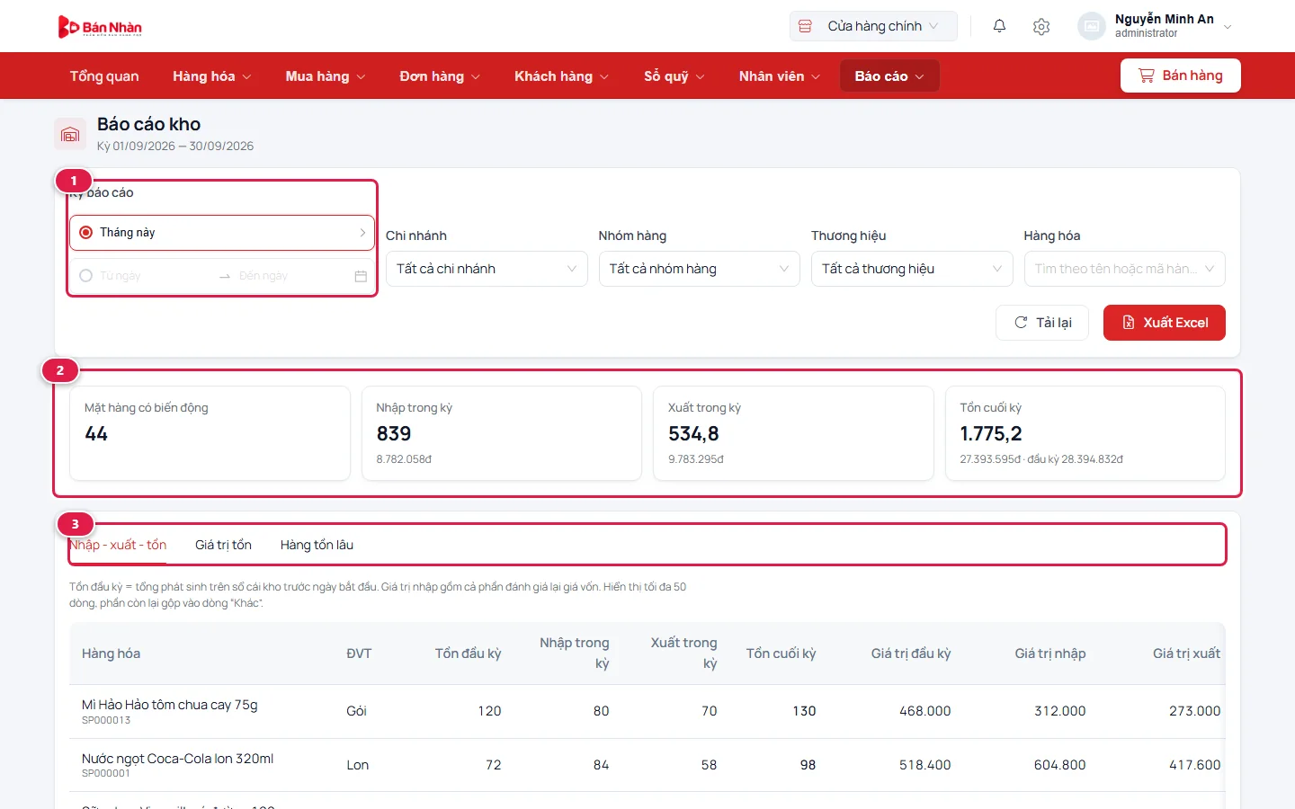This screenshot has height=809, width=1295.
Task: Click the store icon beside Cửa hàng chính
Action: click(x=805, y=26)
